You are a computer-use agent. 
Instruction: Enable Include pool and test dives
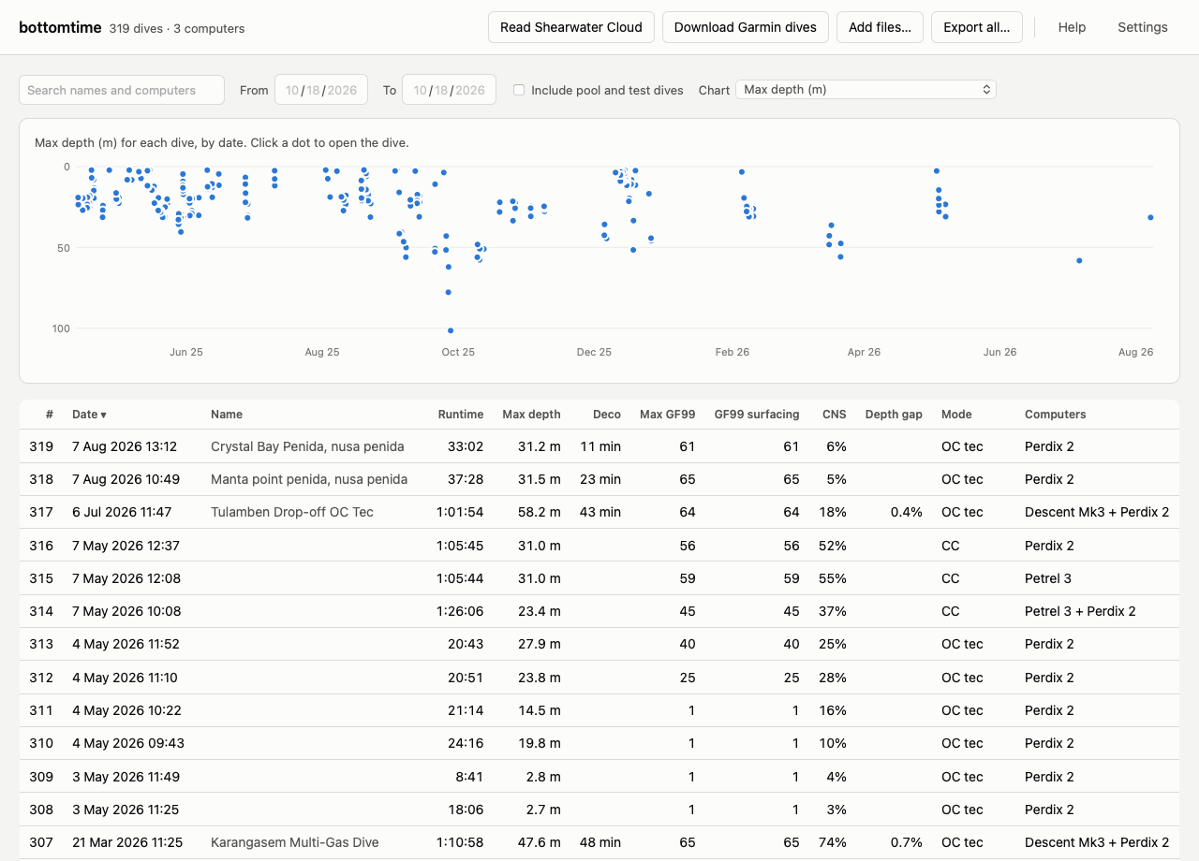tap(519, 90)
